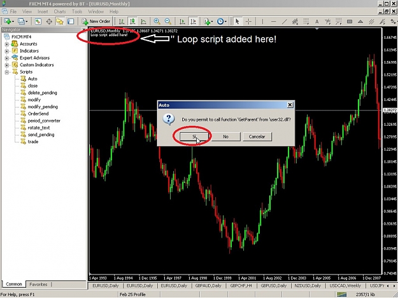The width and height of the screenshot is (398, 298).
Task: Click Sí in the Auto dialog
Action: (x=194, y=137)
